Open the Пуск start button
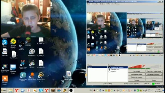This screenshot has height=93, width=165. coord(4,90)
